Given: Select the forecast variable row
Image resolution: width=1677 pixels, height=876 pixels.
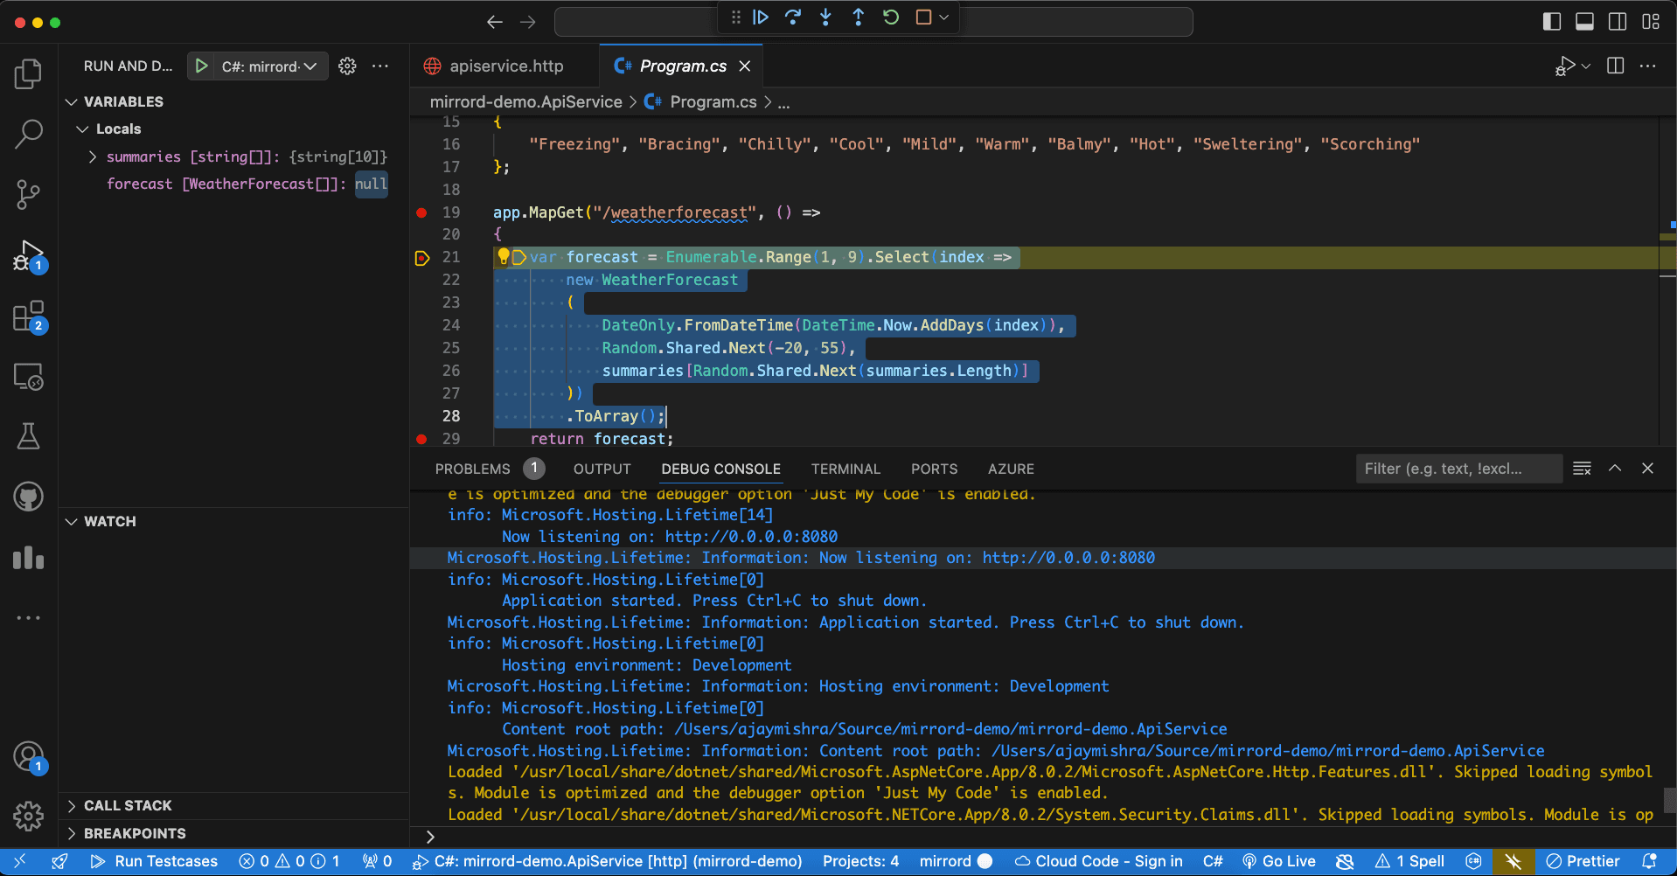Looking at the screenshot, I should pos(233,184).
